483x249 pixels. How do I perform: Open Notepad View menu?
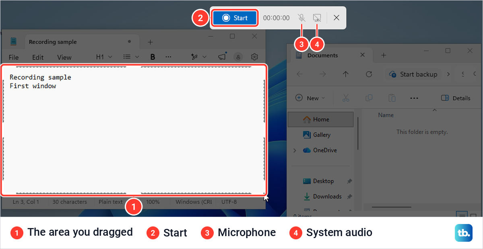64,57
